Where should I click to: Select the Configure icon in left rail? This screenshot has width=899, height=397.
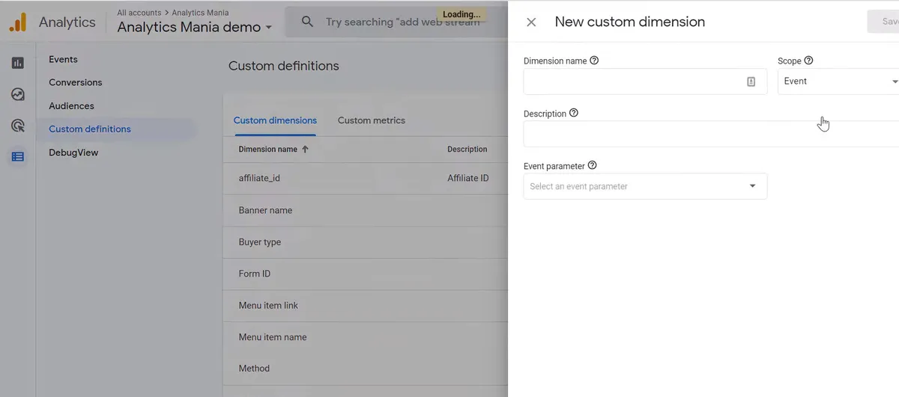pos(18,156)
